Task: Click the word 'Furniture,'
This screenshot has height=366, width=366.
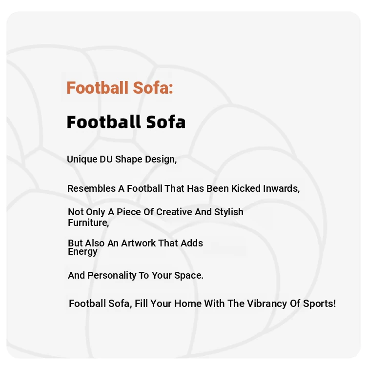Action: click(x=88, y=223)
